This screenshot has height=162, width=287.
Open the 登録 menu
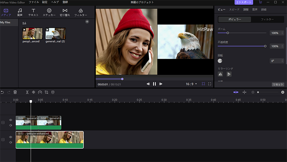tap(65, 2)
